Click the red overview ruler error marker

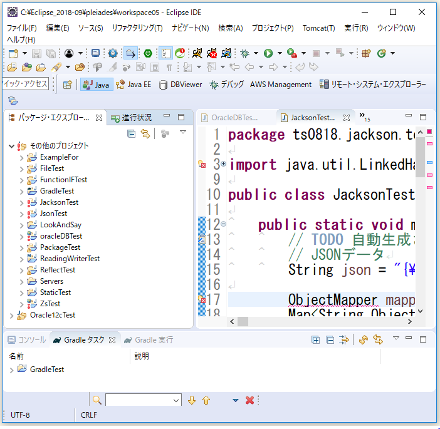(429, 132)
